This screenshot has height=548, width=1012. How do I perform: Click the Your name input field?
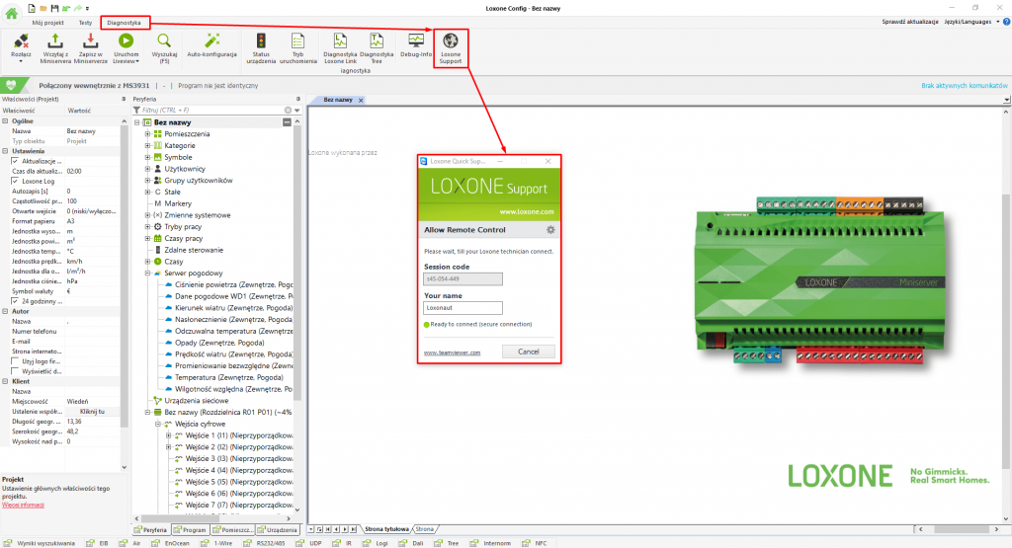464,308
